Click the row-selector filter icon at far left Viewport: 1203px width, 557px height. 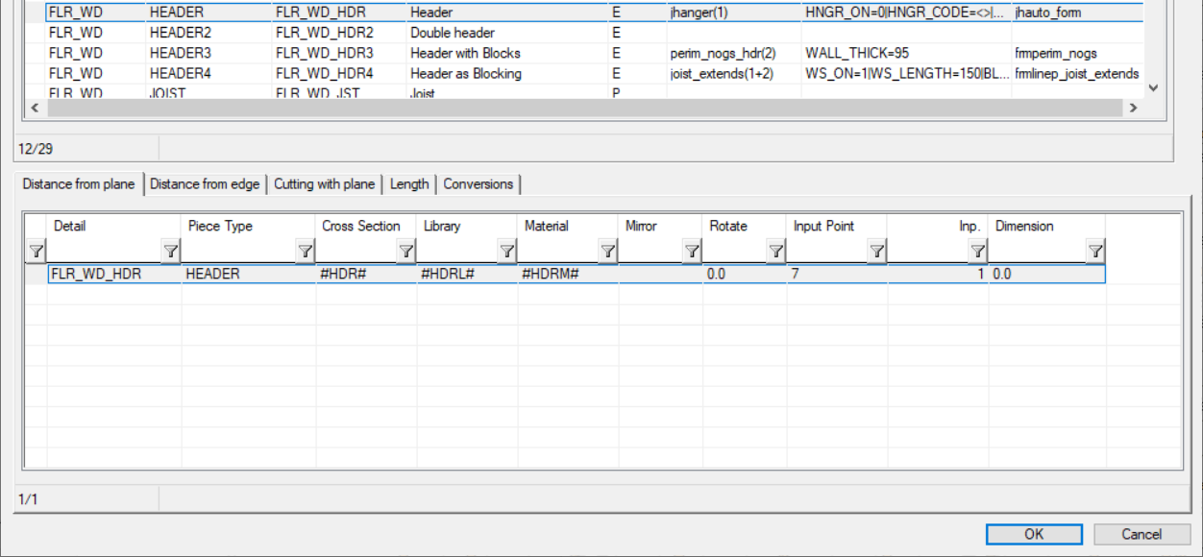[x=35, y=252]
